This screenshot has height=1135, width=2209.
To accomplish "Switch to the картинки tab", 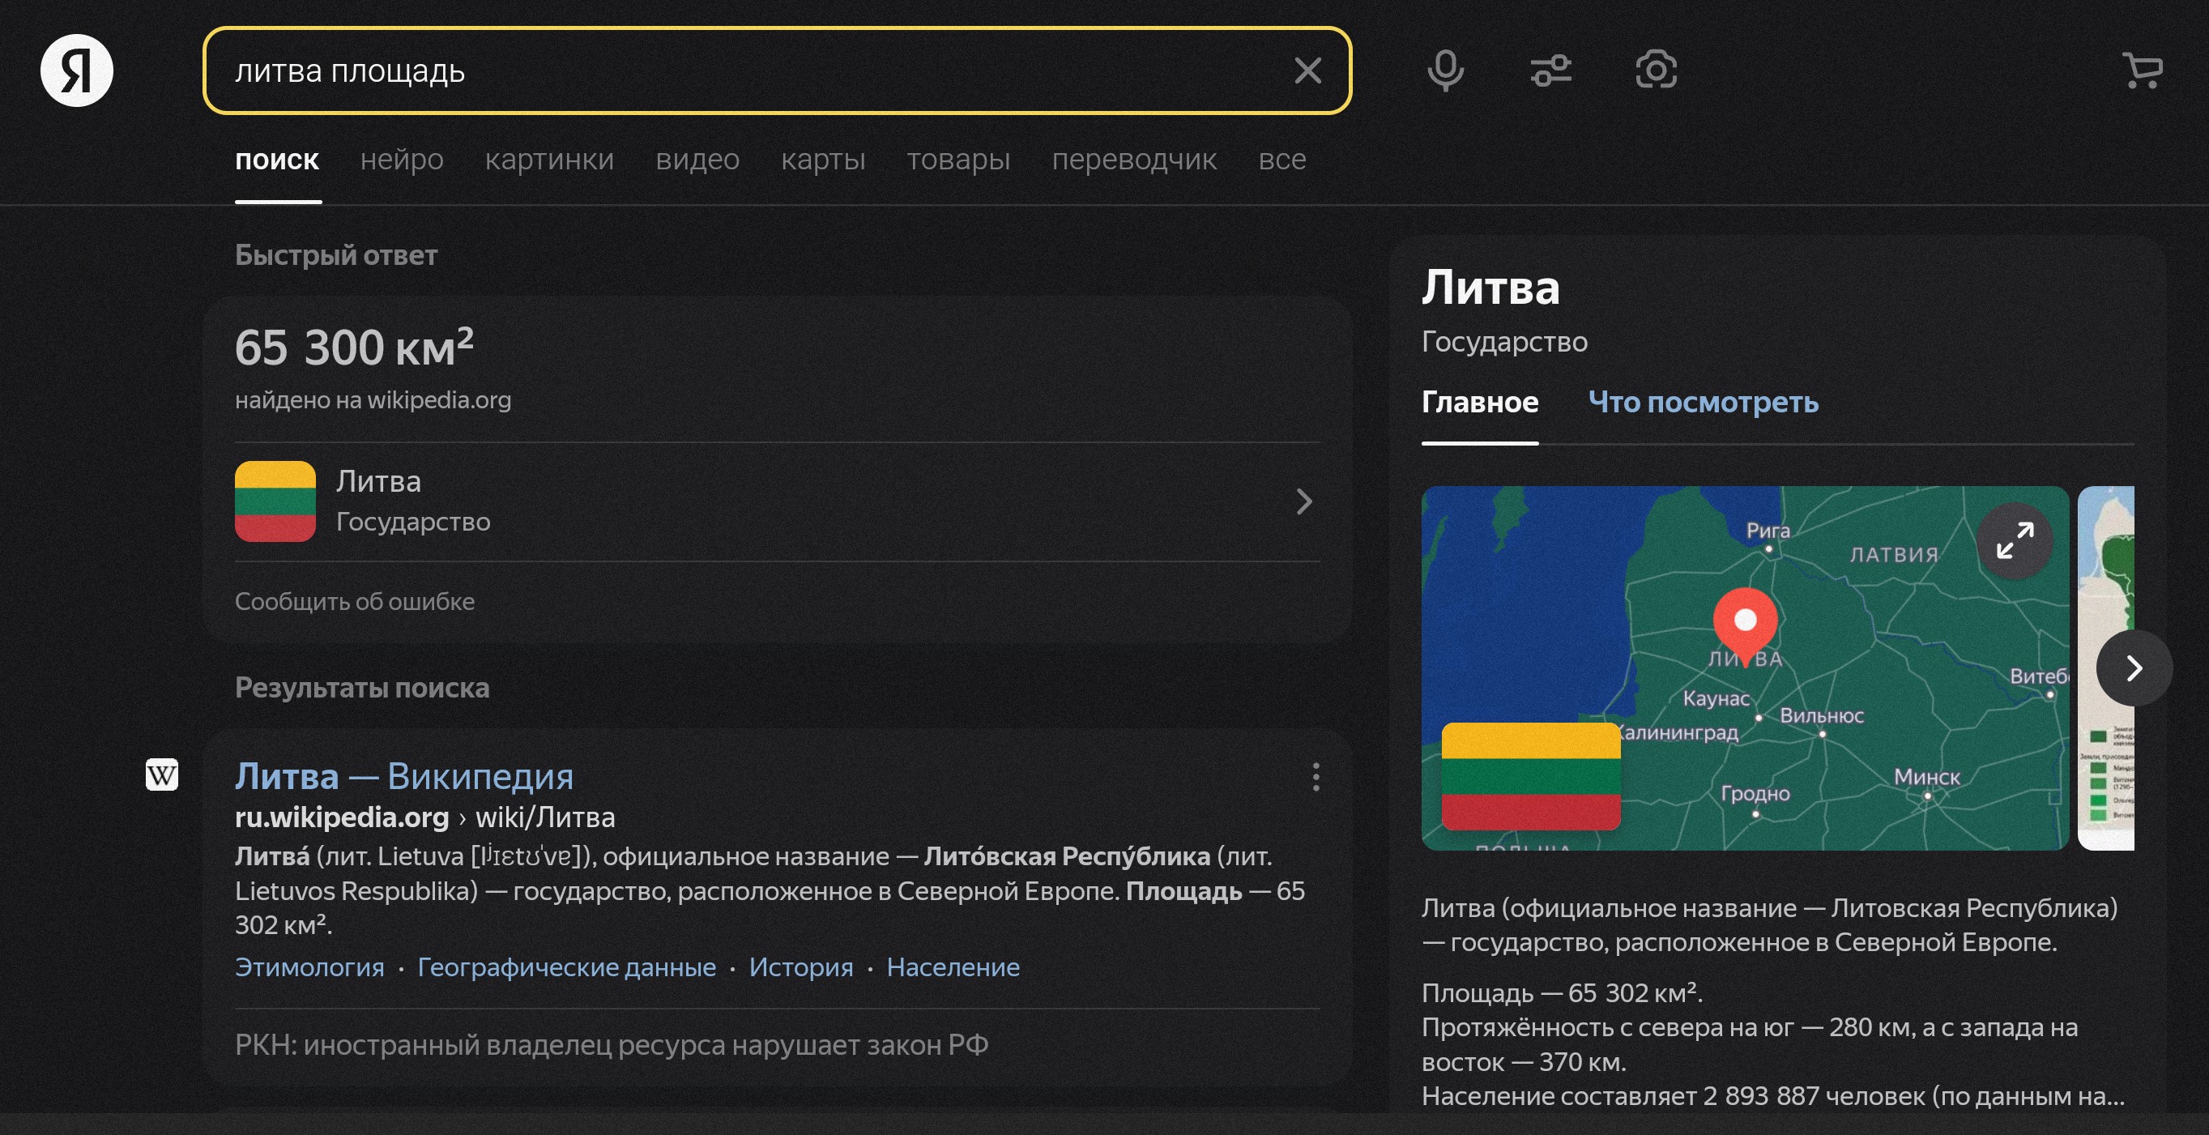I will coord(550,160).
